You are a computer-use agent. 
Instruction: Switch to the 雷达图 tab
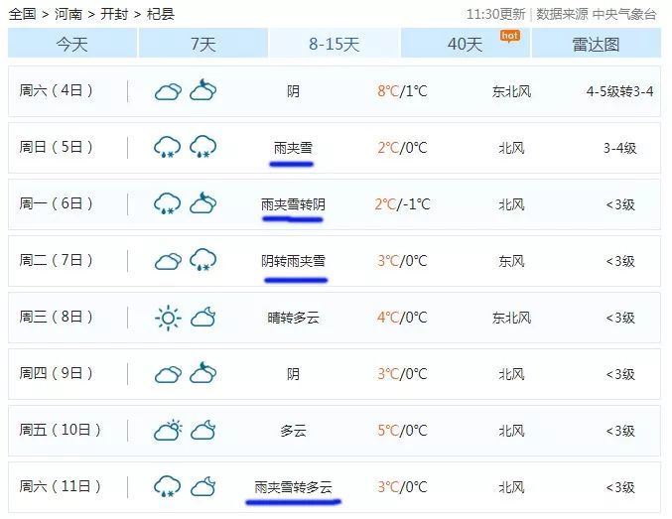point(597,44)
